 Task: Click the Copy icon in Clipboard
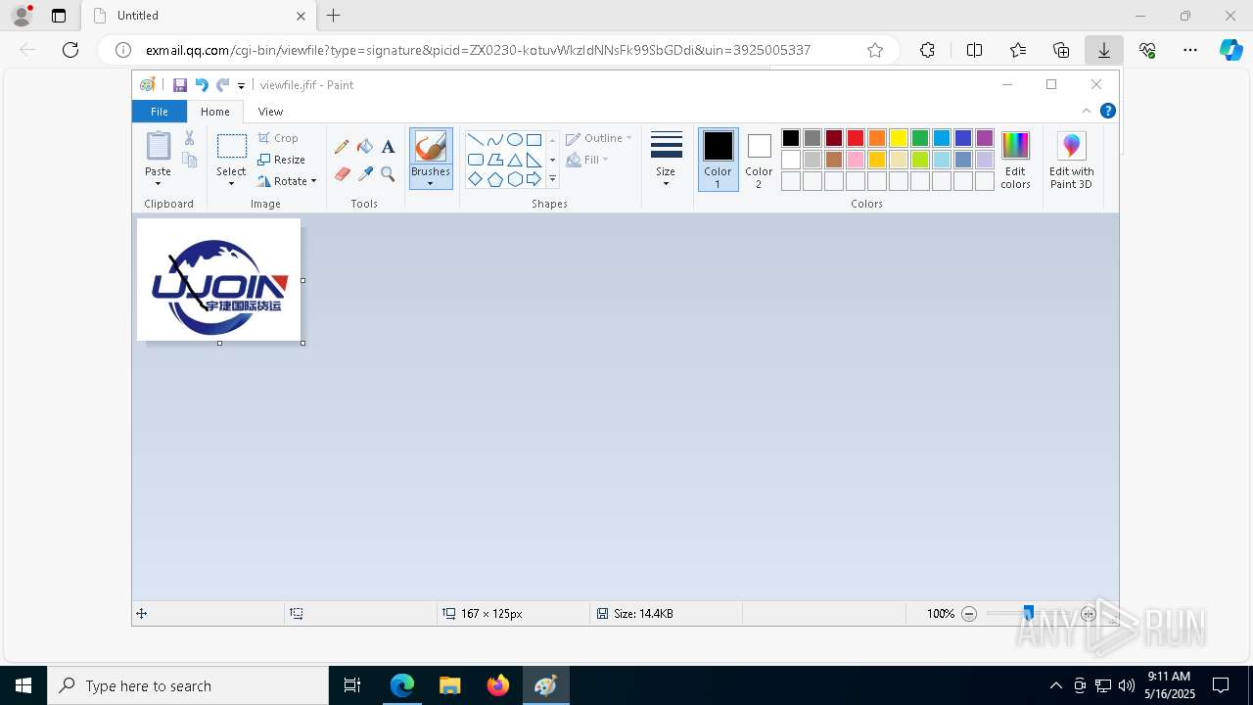coord(189,161)
